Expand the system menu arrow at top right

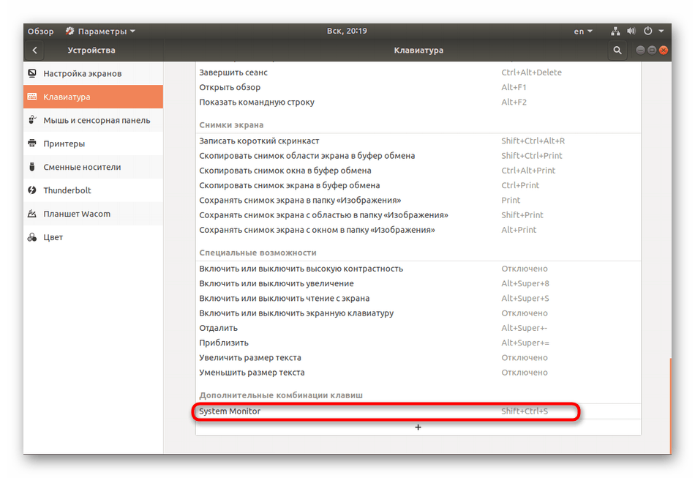[x=661, y=31]
